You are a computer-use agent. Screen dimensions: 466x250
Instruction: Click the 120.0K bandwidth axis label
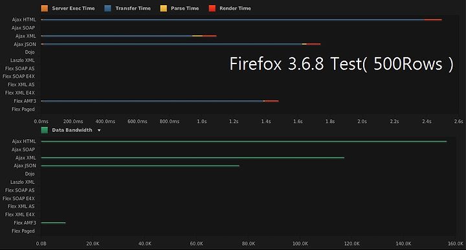click(x=352, y=244)
